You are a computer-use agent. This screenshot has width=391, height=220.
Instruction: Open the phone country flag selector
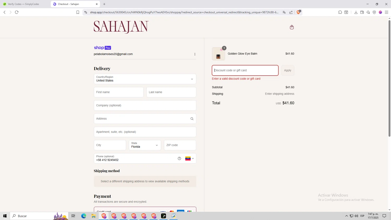point(190,158)
